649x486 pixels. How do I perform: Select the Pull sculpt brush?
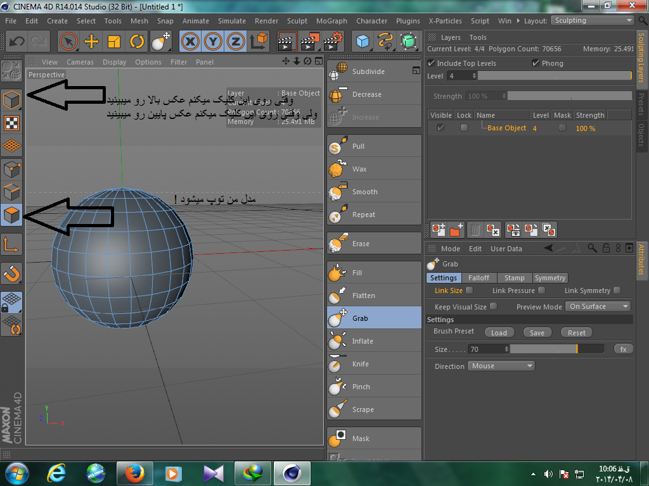(x=374, y=146)
